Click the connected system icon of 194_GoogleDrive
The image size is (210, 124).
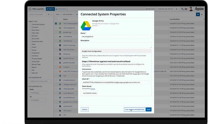coord(60,28)
